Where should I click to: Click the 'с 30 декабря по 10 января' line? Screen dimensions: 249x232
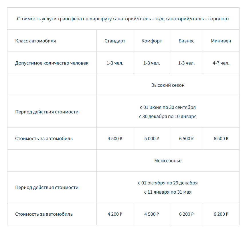coord(168,117)
